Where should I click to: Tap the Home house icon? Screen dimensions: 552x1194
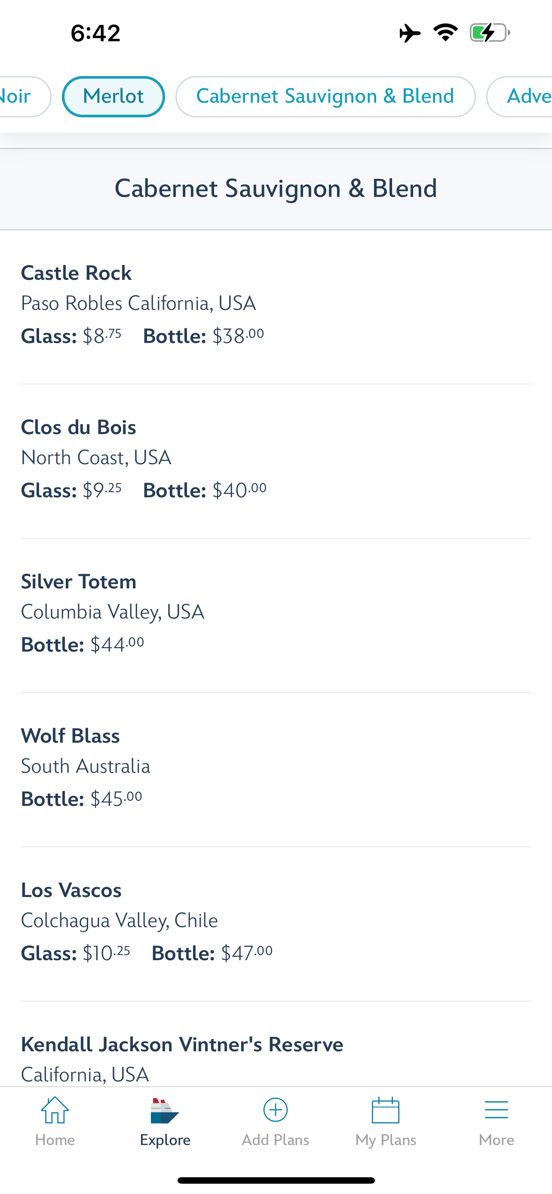55,1110
